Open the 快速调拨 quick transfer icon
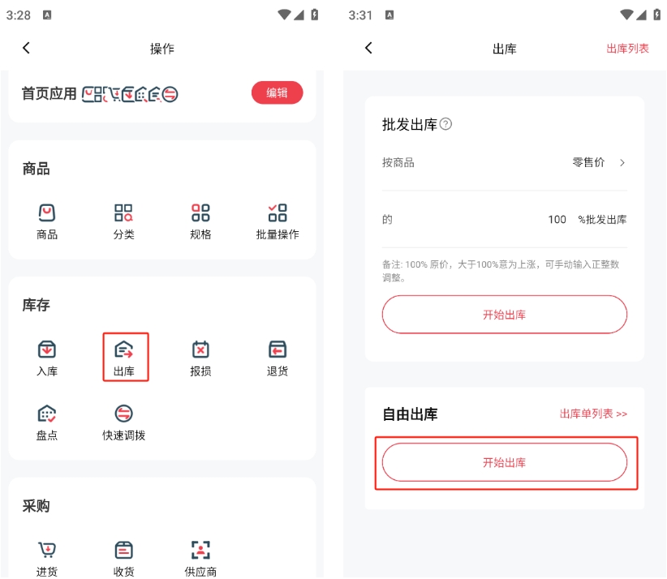 click(123, 422)
